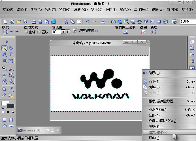Choose 改選未選取部分(V) in context menu
The height and width of the screenshot is (141, 196).
[169, 121]
